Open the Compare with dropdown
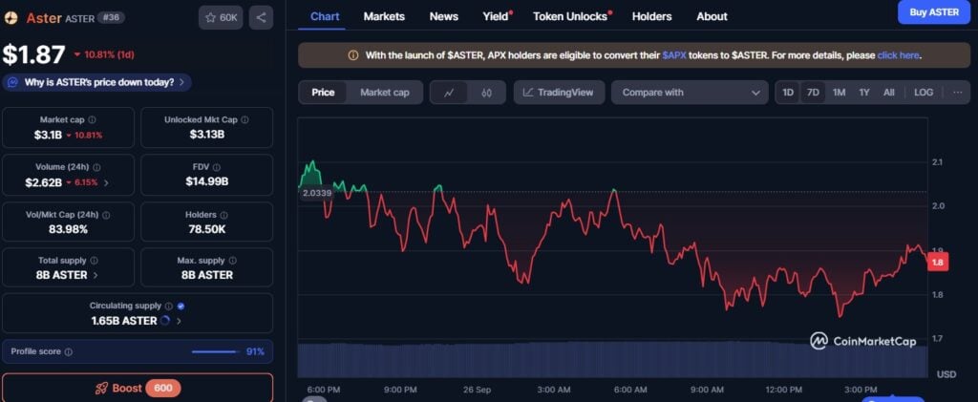This screenshot has width=978, height=402. 690,93
